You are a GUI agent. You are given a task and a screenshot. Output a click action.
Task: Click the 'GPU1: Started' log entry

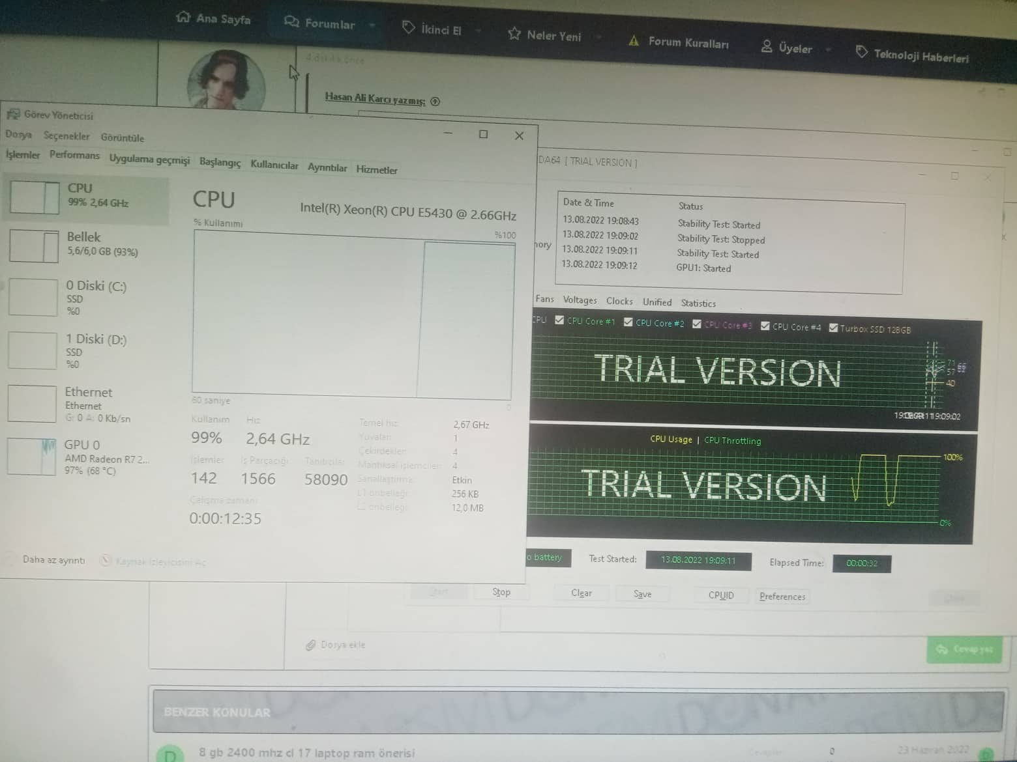click(x=703, y=268)
